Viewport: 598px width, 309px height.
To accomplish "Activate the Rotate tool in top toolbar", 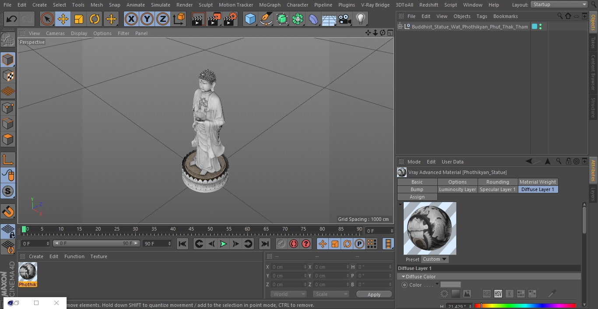I will click(95, 19).
